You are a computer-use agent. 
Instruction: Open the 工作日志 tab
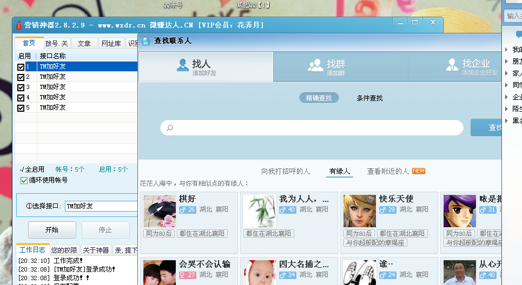click(32, 250)
